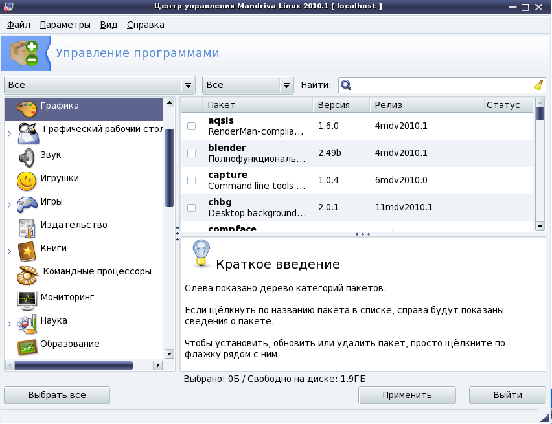Click the Командные процессоры shell icon
552x424 pixels.
[x=27, y=276]
